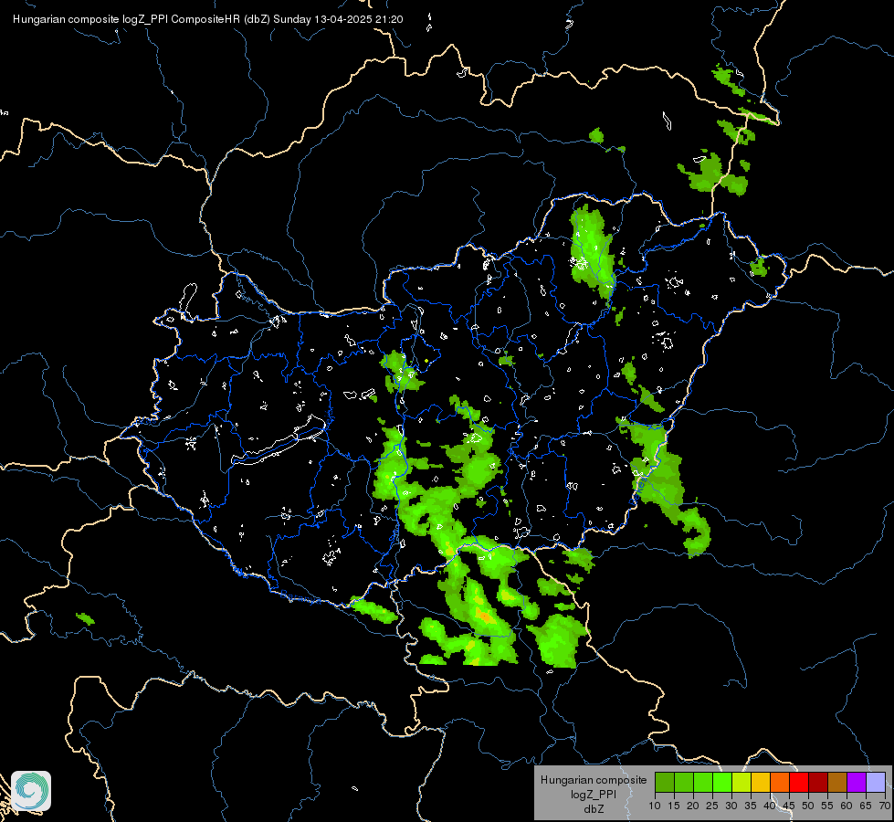Click the swirl weather service logo
Screen dimensions: 894x822
click(x=31, y=791)
